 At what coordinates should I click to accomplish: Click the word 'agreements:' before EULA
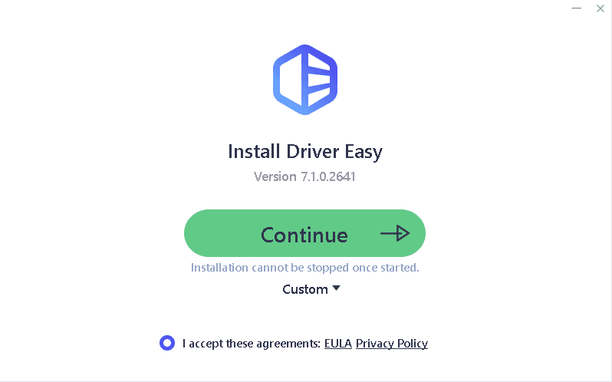tap(290, 344)
